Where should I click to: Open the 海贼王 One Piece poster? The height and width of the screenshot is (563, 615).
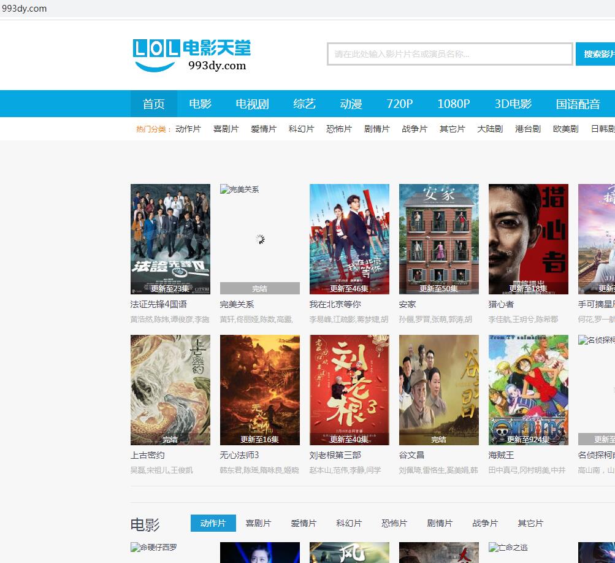(528, 389)
